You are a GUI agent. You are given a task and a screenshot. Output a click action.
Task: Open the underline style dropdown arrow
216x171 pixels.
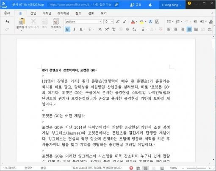(85, 29)
